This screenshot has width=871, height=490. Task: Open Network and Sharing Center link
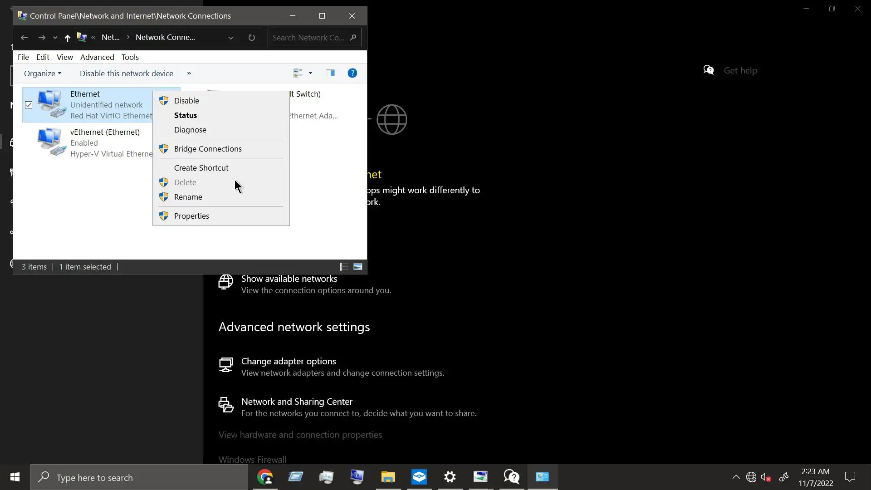coord(297,402)
